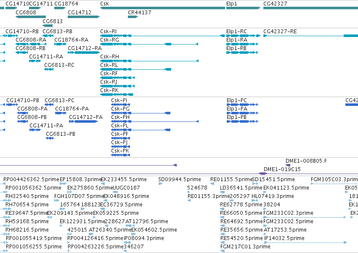The width and height of the screenshot is (358, 253).
Task: Click the CG6808-RA transcript label
Action: [x=31, y=40]
